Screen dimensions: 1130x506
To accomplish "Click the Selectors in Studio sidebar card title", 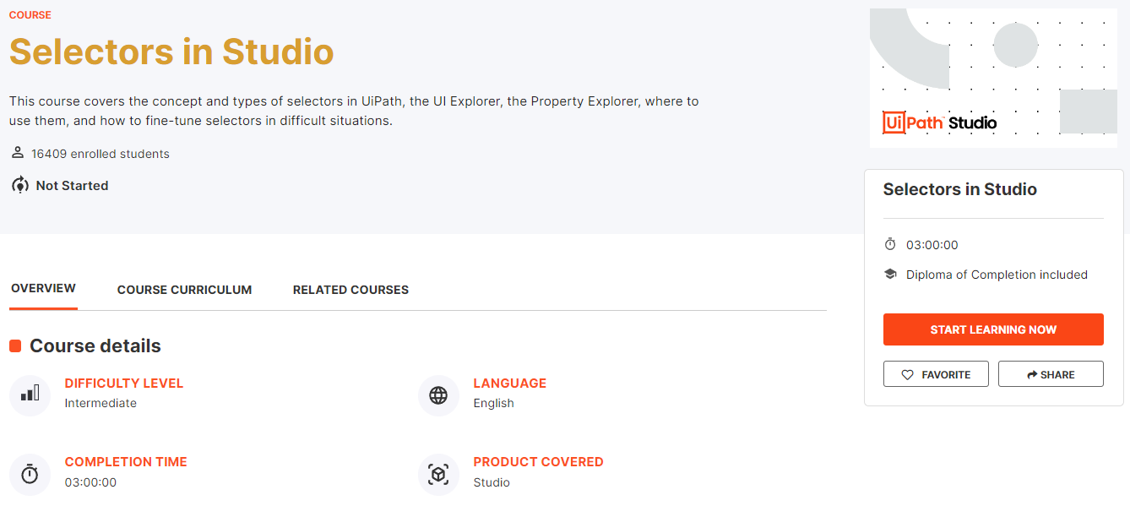I will tap(959, 189).
